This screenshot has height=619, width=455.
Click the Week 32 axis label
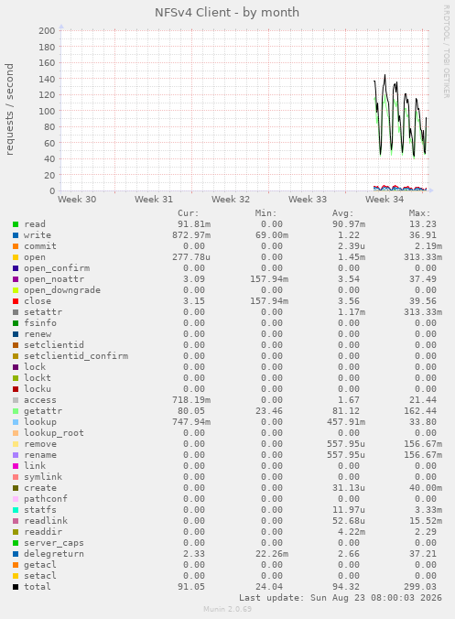coord(231,200)
